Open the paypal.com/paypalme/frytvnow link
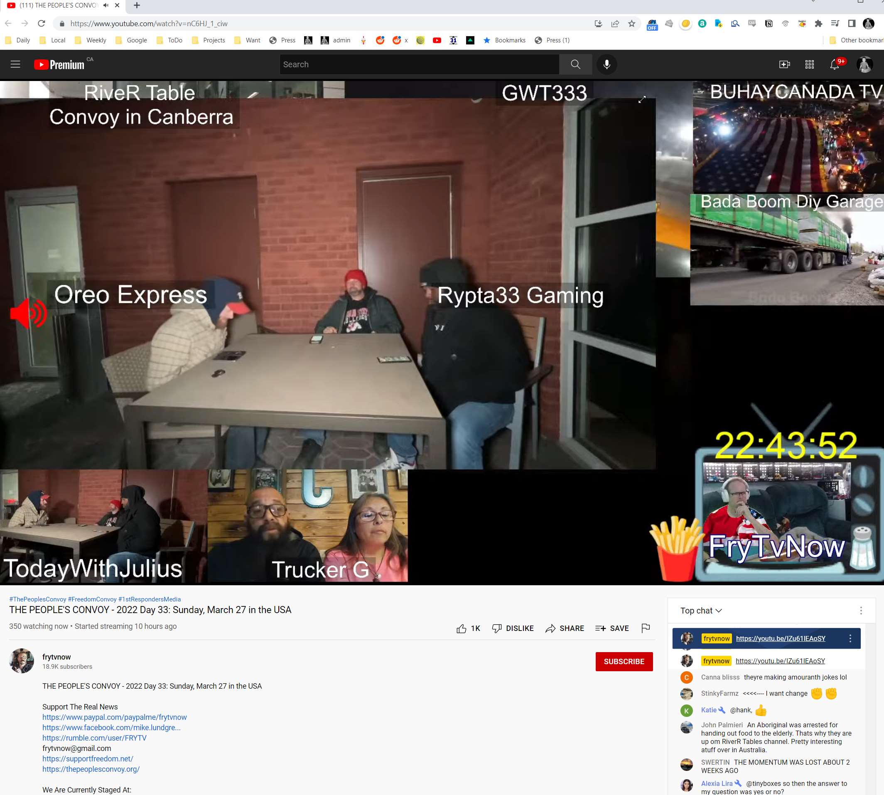884x795 pixels. tap(114, 717)
